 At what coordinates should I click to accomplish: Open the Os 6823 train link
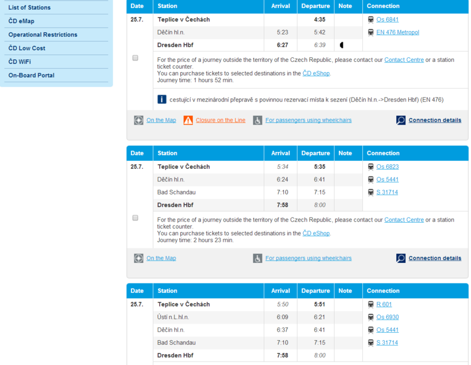tap(387, 167)
